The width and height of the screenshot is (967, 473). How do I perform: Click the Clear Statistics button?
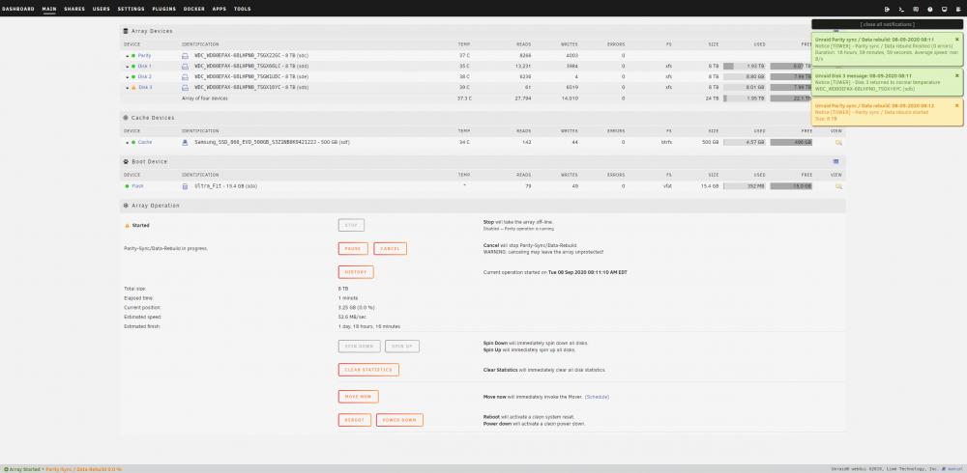[x=368, y=370]
